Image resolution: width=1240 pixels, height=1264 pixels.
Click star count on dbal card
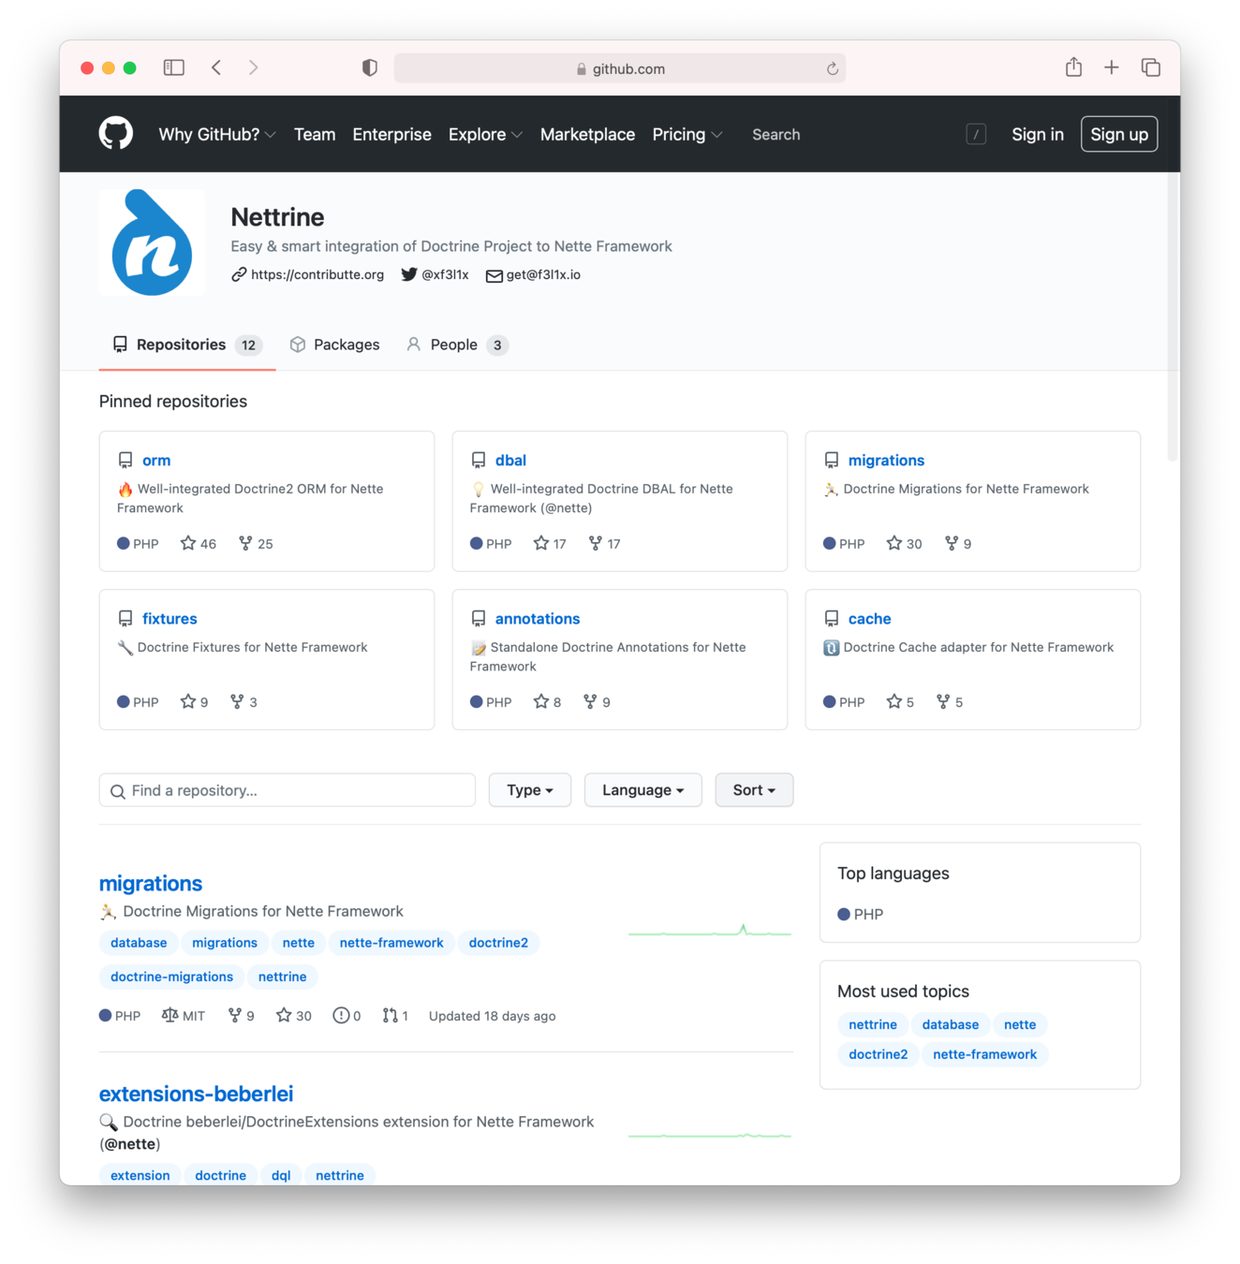click(550, 543)
